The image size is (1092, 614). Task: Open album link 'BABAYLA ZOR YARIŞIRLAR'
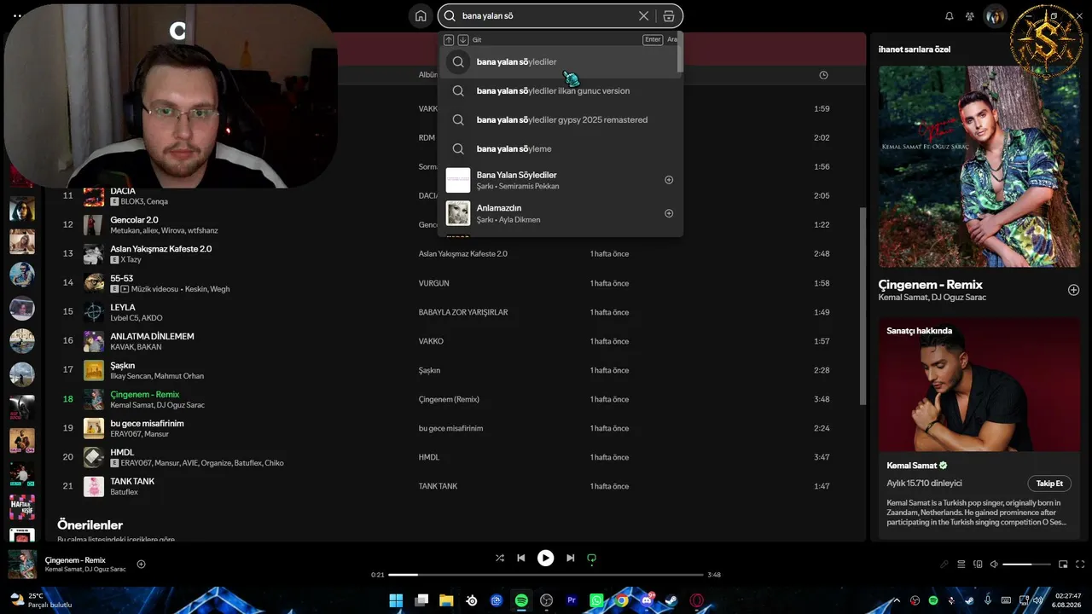pyautogui.click(x=463, y=312)
